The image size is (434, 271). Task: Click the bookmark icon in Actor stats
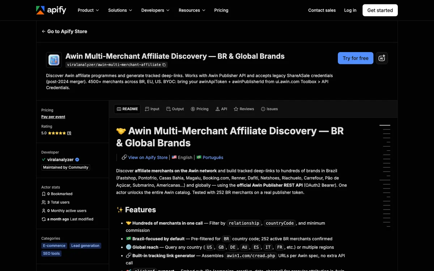44,194
